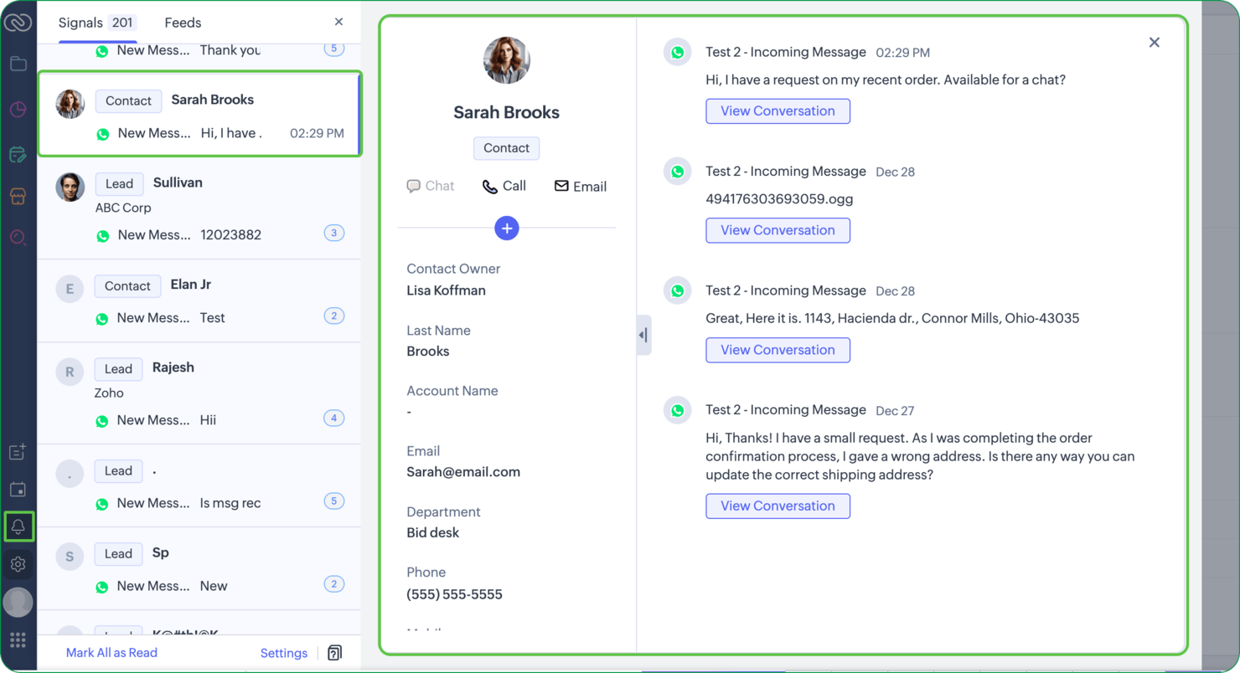Open the analytics pie-chart icon in the sidebar
The image size is (1240, 673).
tap(18, 109)
